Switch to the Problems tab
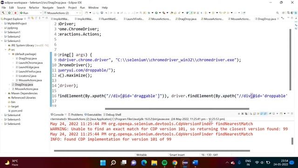Viewport: 298px width, 168px height. coord(75,114)
